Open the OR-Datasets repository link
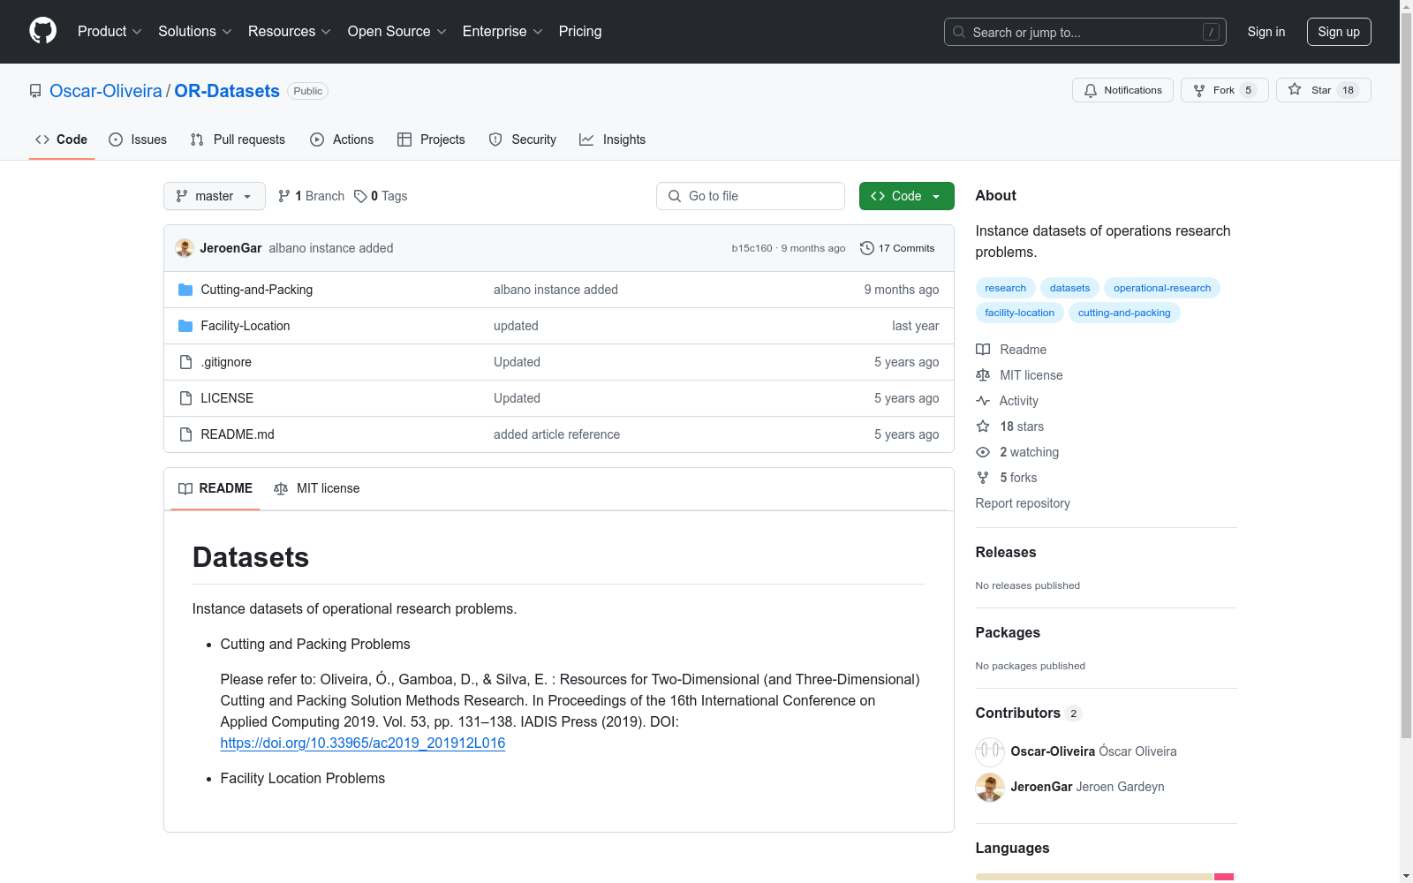The width and height of the screenshot is (1413, 883). [x=227, y=91]
